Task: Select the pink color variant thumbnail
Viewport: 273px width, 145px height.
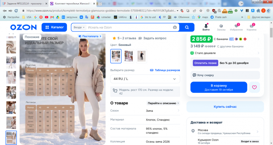Action: coord(129,56)
